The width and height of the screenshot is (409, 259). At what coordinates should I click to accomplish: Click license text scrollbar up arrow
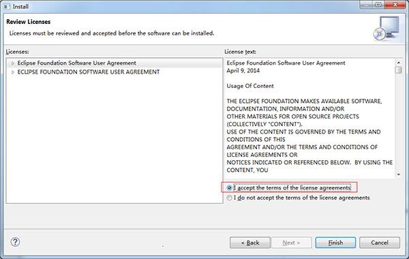(x=399, y=63)
